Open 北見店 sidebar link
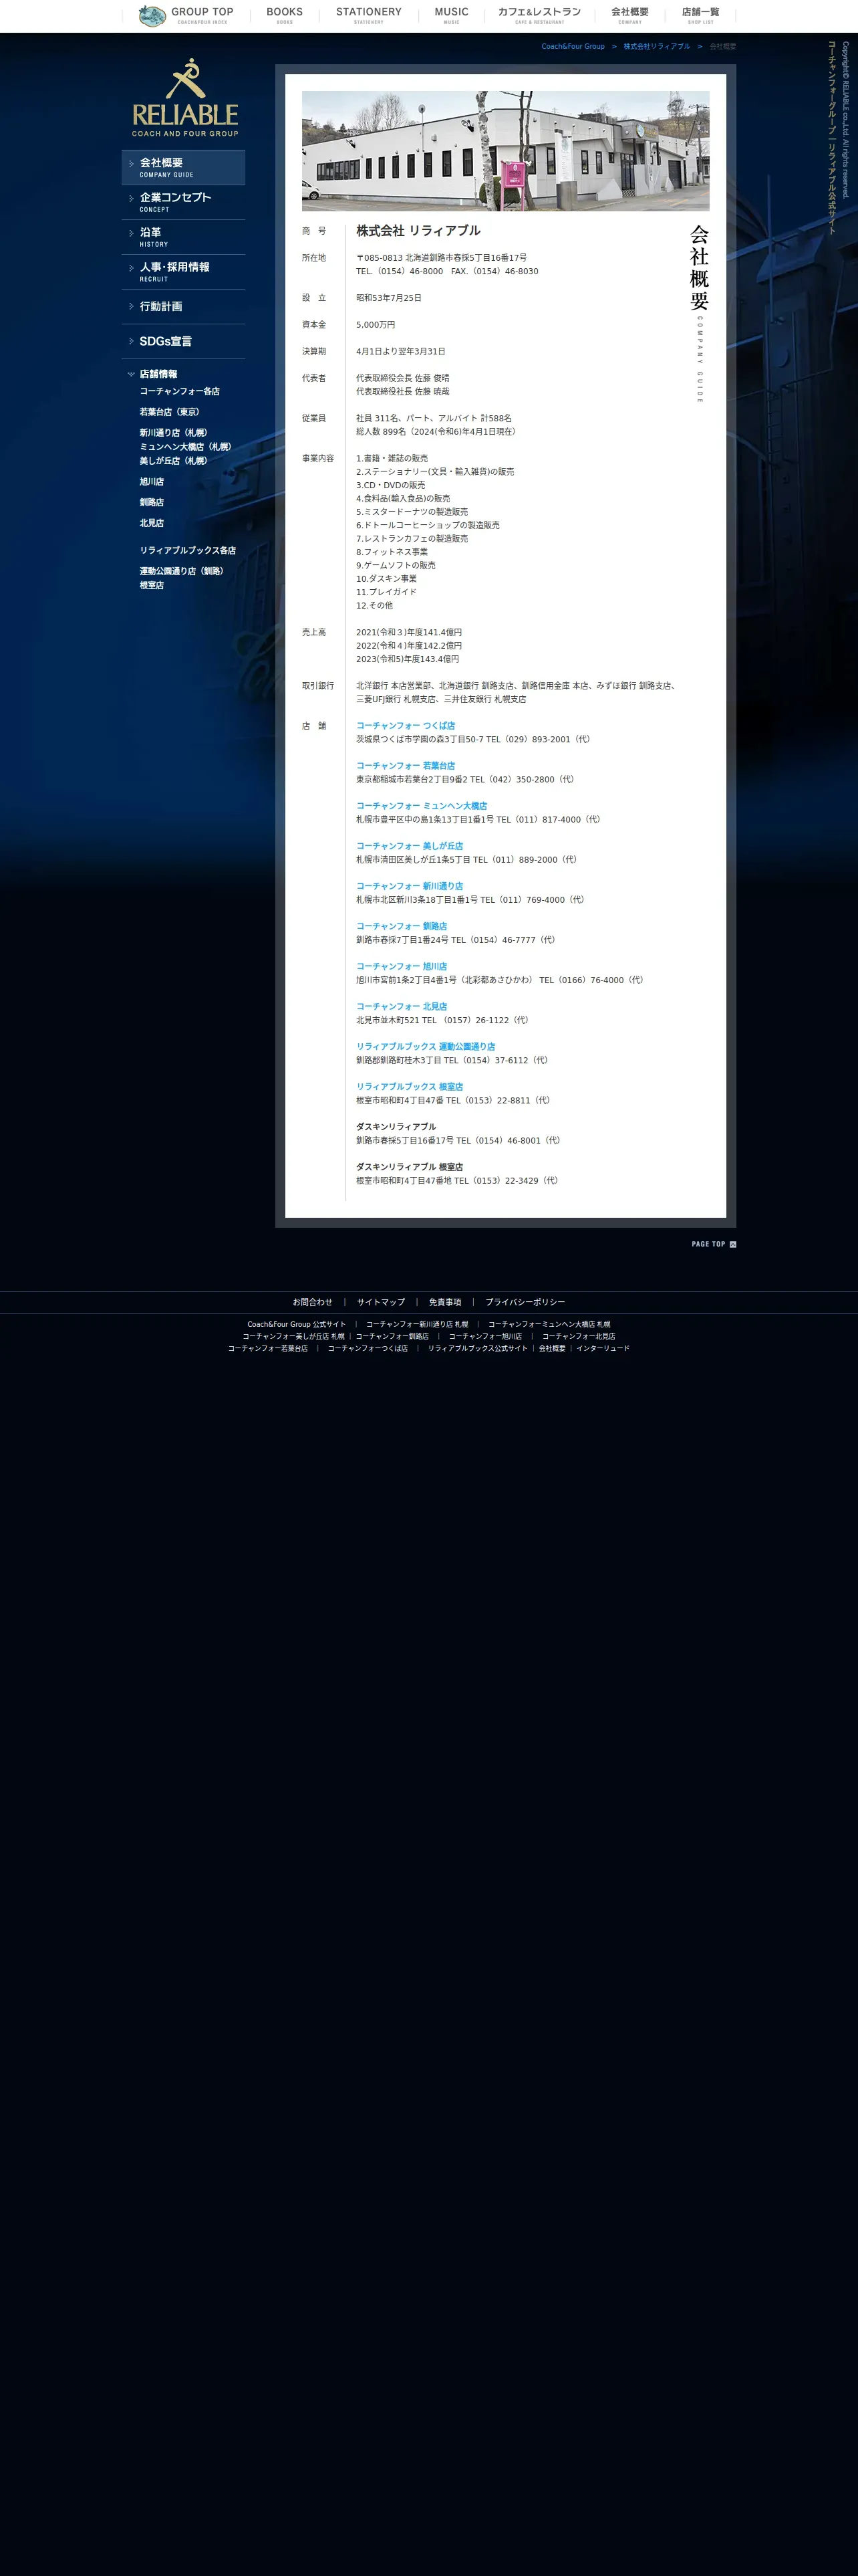This screenshot has width=858, height=2576. [x=152, y=523]
